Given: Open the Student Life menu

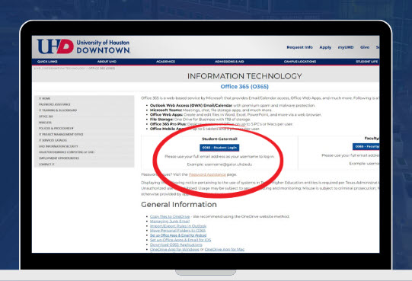Looking at the screenshot, I should click(367, 62).
